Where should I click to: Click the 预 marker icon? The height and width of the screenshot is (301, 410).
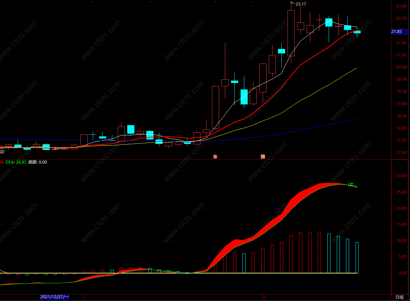[x=263, y=157]
